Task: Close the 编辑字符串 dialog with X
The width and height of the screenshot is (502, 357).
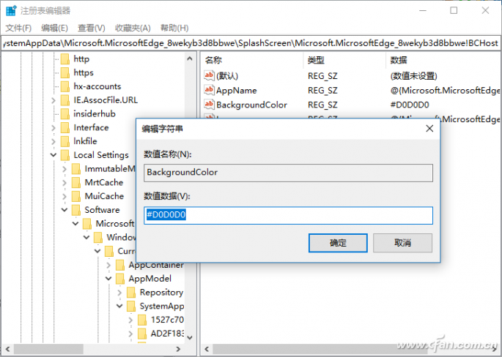Action: coord(429,129)
